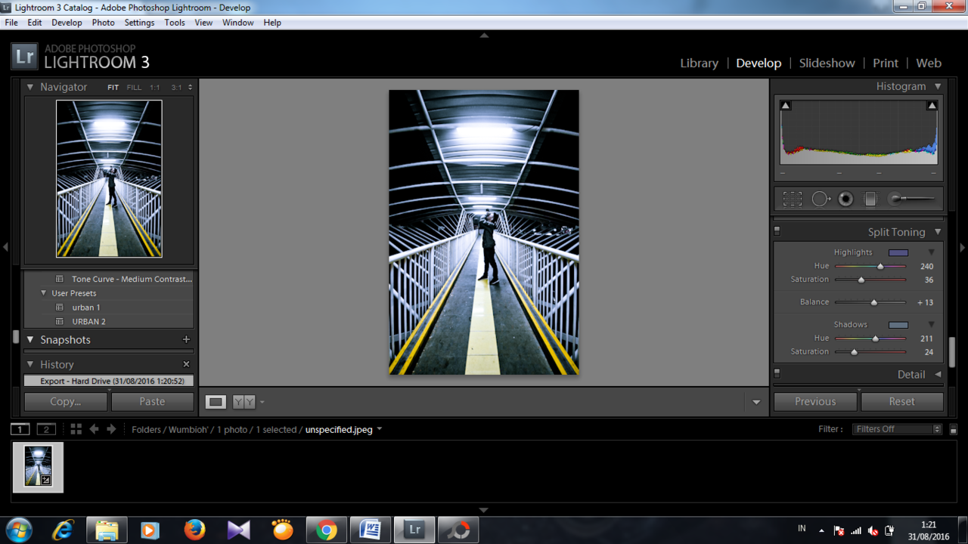Set Navigator zoom to 3:1
Screen dimensions: 968x544
coord(176,88)
